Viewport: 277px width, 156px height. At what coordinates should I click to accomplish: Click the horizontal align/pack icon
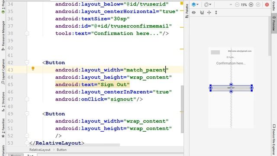[x=209, y=13]
